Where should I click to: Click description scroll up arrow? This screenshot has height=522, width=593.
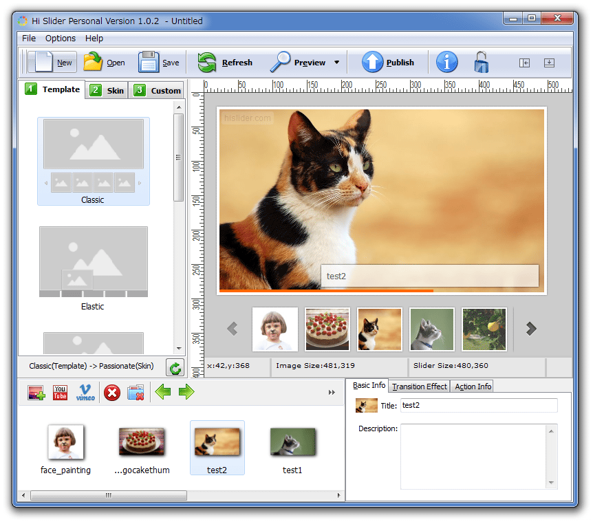[552, 431]
